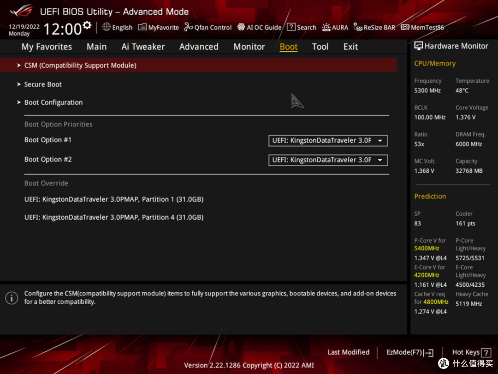Screen dimensions: 498x374
Task: Click the SP 83 value
Action: (x=418, y=223)
